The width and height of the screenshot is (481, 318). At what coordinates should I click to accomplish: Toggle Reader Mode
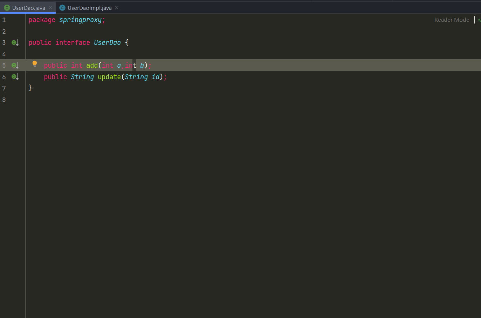click(x=452, y=20)
